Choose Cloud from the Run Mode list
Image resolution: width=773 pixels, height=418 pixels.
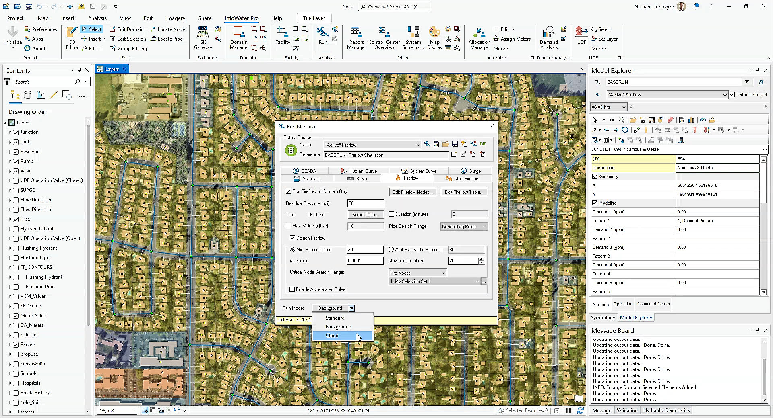tap(332, 336)
